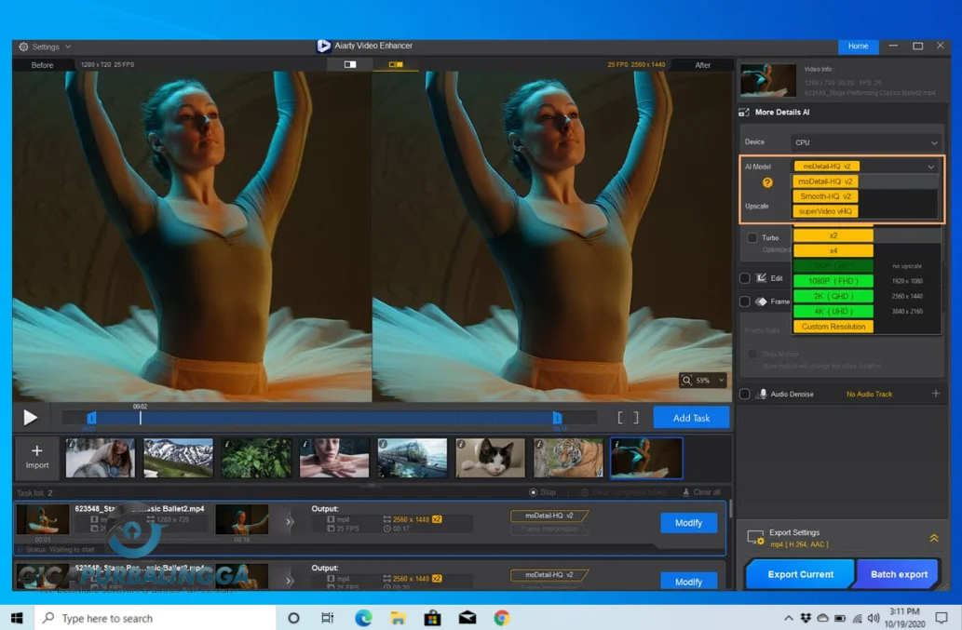Enable the Turbo checkbox
This screenshot has width=962, height=630.
pos(752,237)
